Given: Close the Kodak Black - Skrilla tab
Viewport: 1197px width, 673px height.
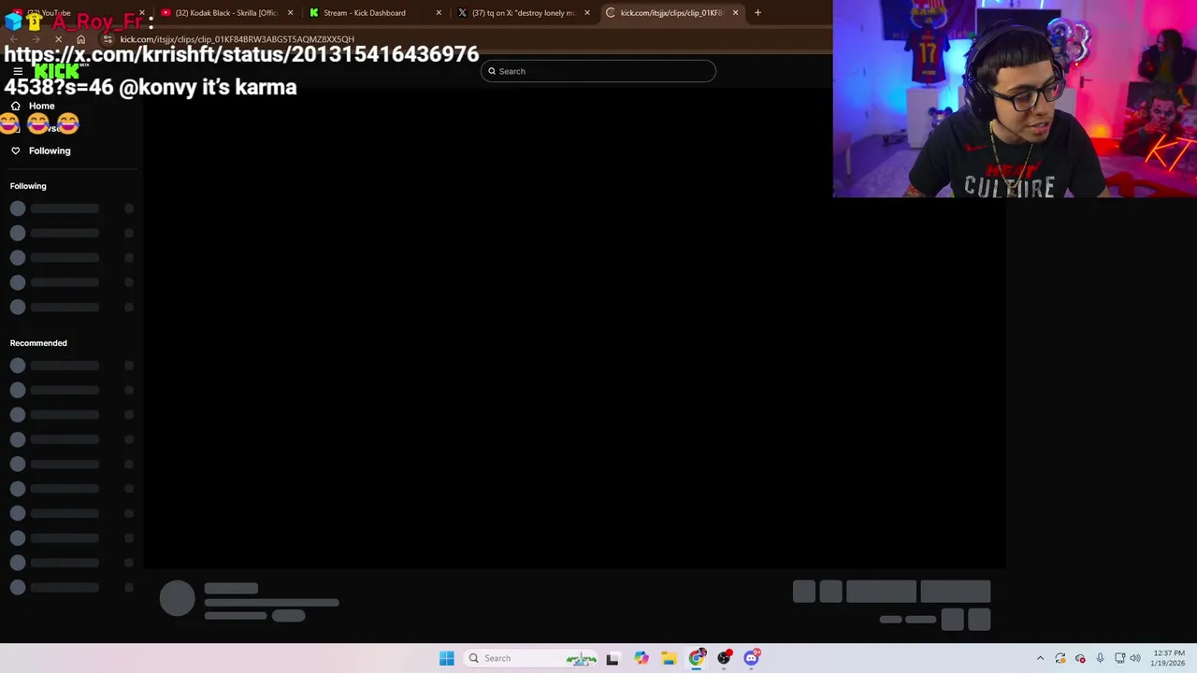Looking at the screenshot, I should coord(290,13).
